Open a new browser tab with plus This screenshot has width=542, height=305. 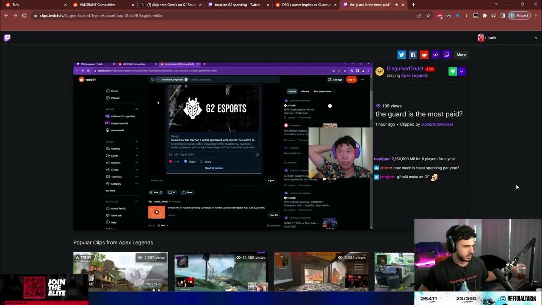413,5
